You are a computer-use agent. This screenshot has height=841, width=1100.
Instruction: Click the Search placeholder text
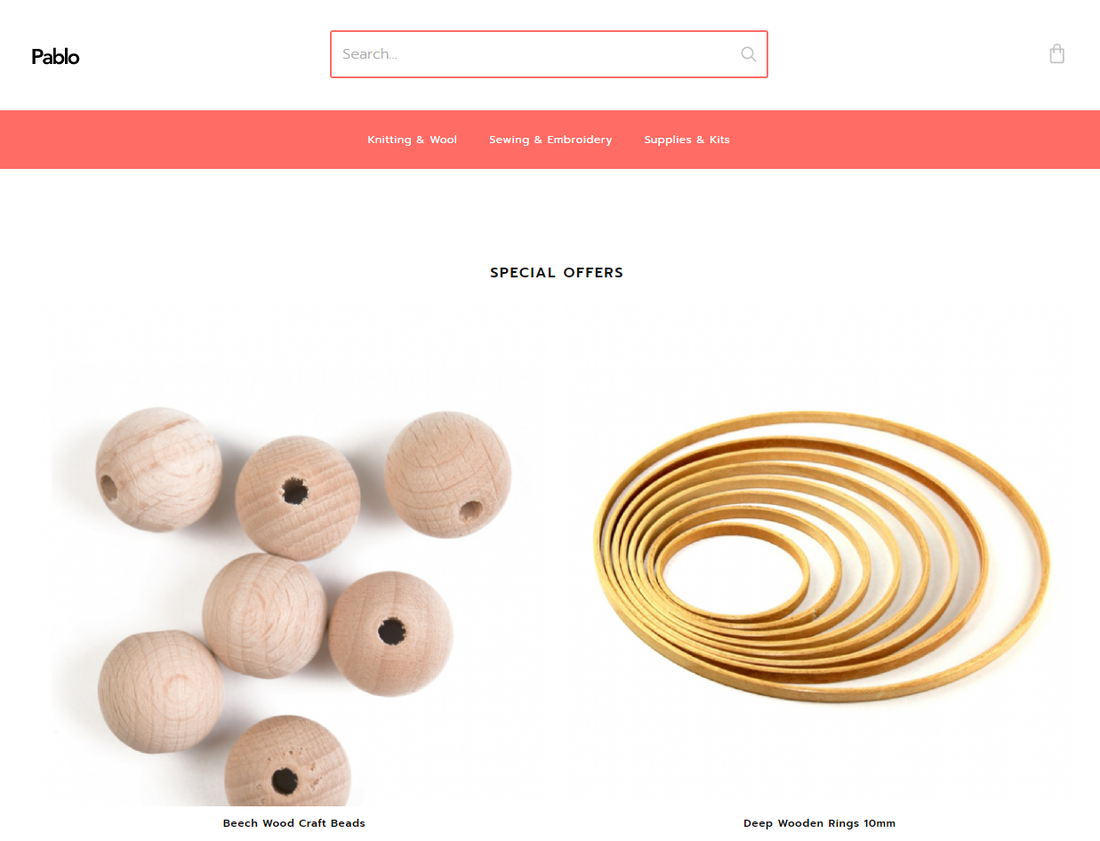(x=370, y=54)
